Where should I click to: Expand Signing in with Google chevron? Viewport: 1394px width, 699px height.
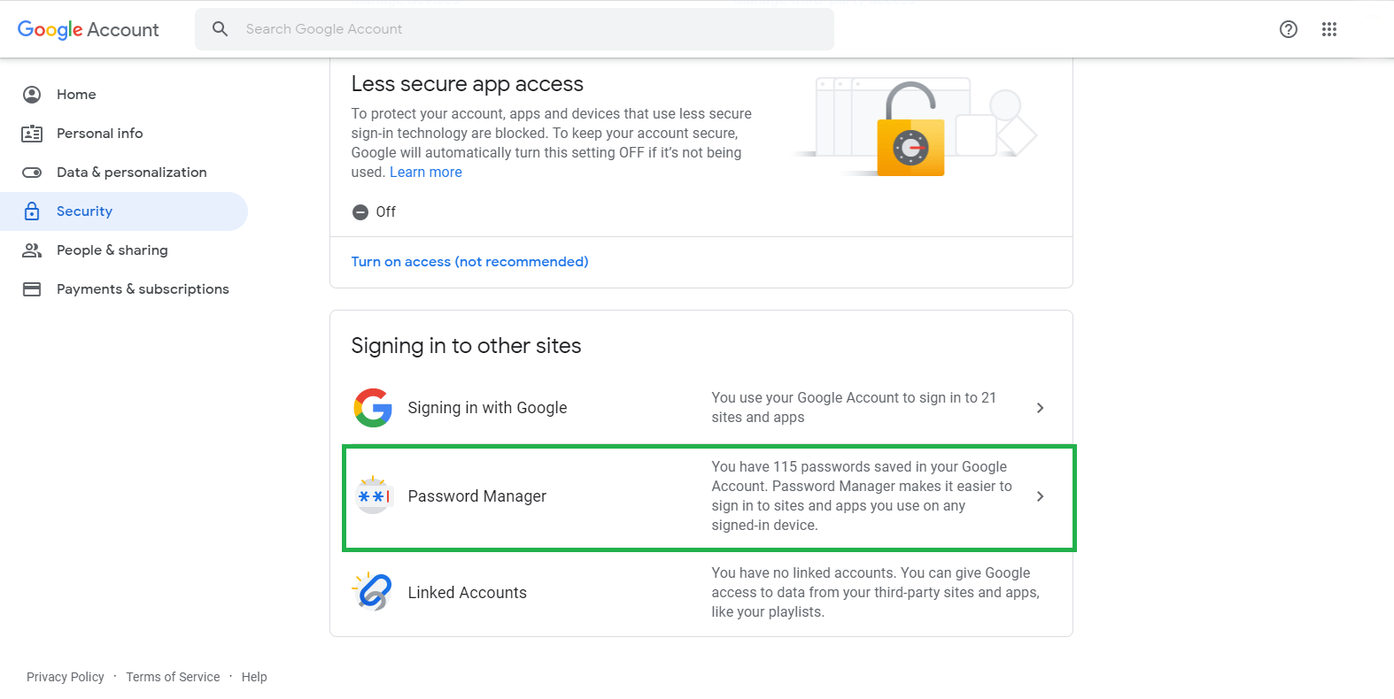coord(1041,408)
